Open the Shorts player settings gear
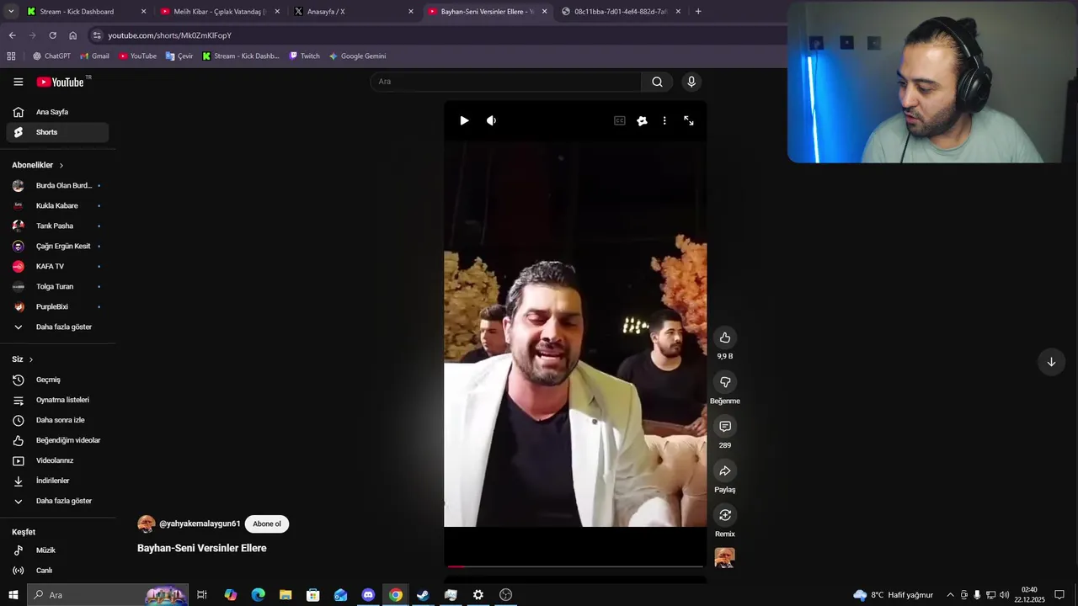The height and width of the screenshot is (606, 1078). click(x=642, y=120)
